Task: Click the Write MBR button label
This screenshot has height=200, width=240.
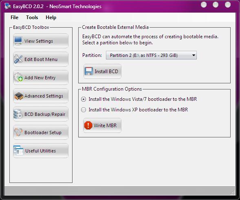Action: 105,125
